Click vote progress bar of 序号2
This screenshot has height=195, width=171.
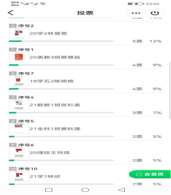tap(61, 41)
